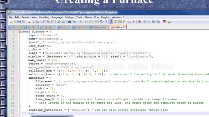Screen dimensions: 209x117
Task: Open Find with the binoculars icon
Action: (69, 22)
